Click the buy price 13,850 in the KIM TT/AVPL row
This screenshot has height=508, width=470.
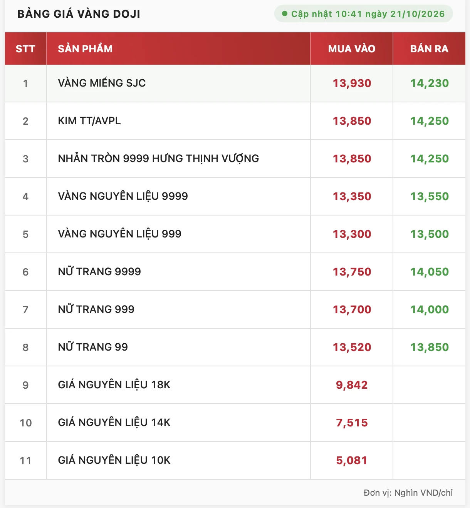352,121
